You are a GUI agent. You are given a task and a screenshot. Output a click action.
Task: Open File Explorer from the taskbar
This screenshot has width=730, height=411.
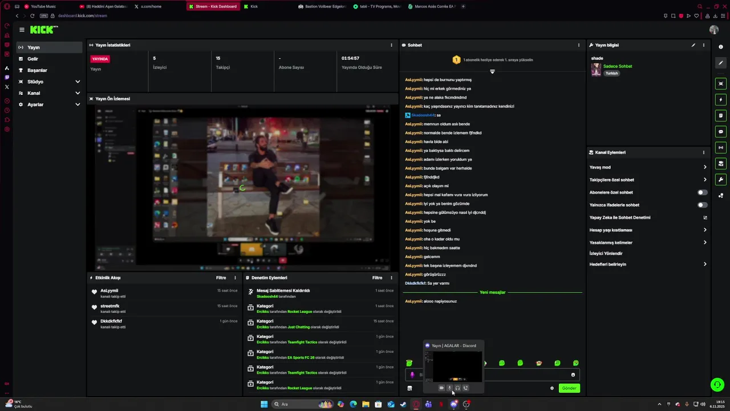pyautogui.click(x=366, y=404)
